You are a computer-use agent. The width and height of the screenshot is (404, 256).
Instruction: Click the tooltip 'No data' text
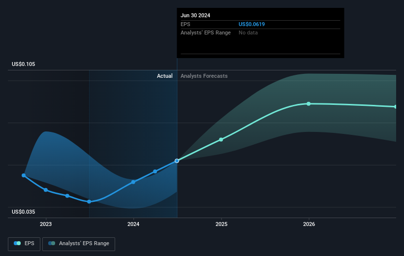point(248,33)
